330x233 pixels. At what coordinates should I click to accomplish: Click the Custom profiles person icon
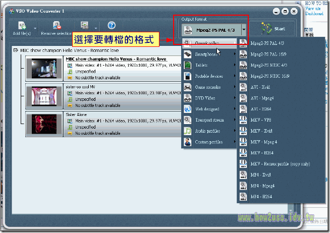(x=188, y=142)
